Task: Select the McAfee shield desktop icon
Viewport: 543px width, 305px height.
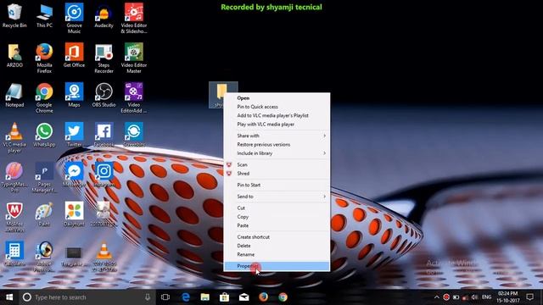Action: coord(14,217)
